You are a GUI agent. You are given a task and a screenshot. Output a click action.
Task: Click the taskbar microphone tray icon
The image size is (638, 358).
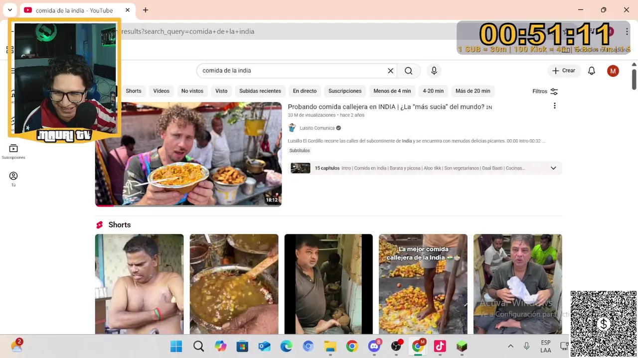click(526, 347)
